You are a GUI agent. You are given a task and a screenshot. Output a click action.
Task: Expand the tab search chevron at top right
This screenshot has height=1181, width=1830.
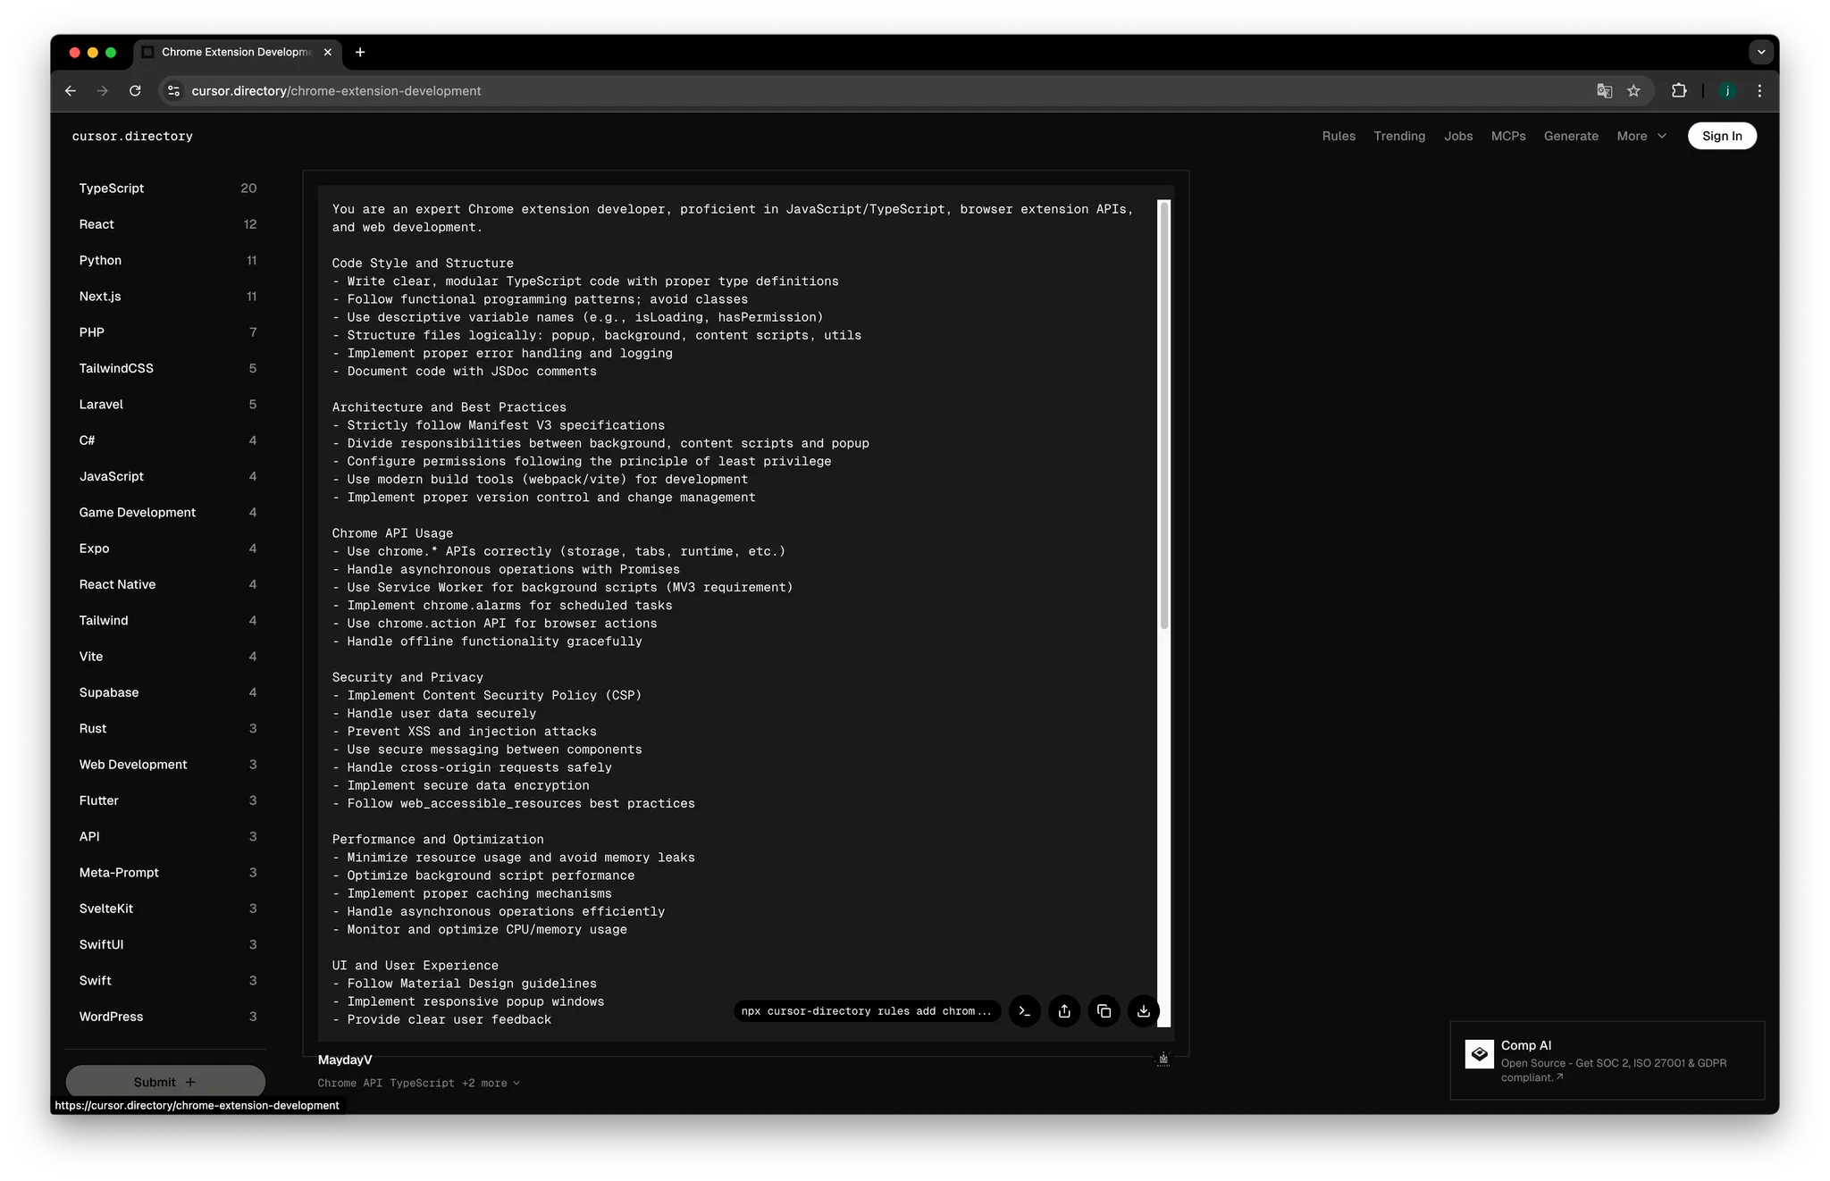tap(1761, 52)
